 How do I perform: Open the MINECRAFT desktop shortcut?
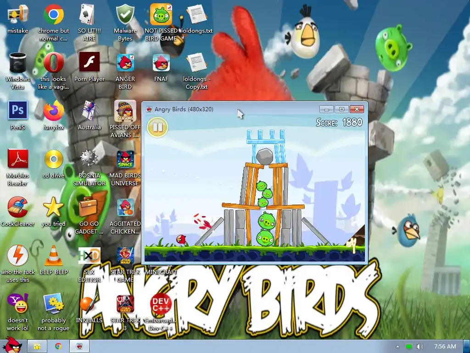point(161,272)
